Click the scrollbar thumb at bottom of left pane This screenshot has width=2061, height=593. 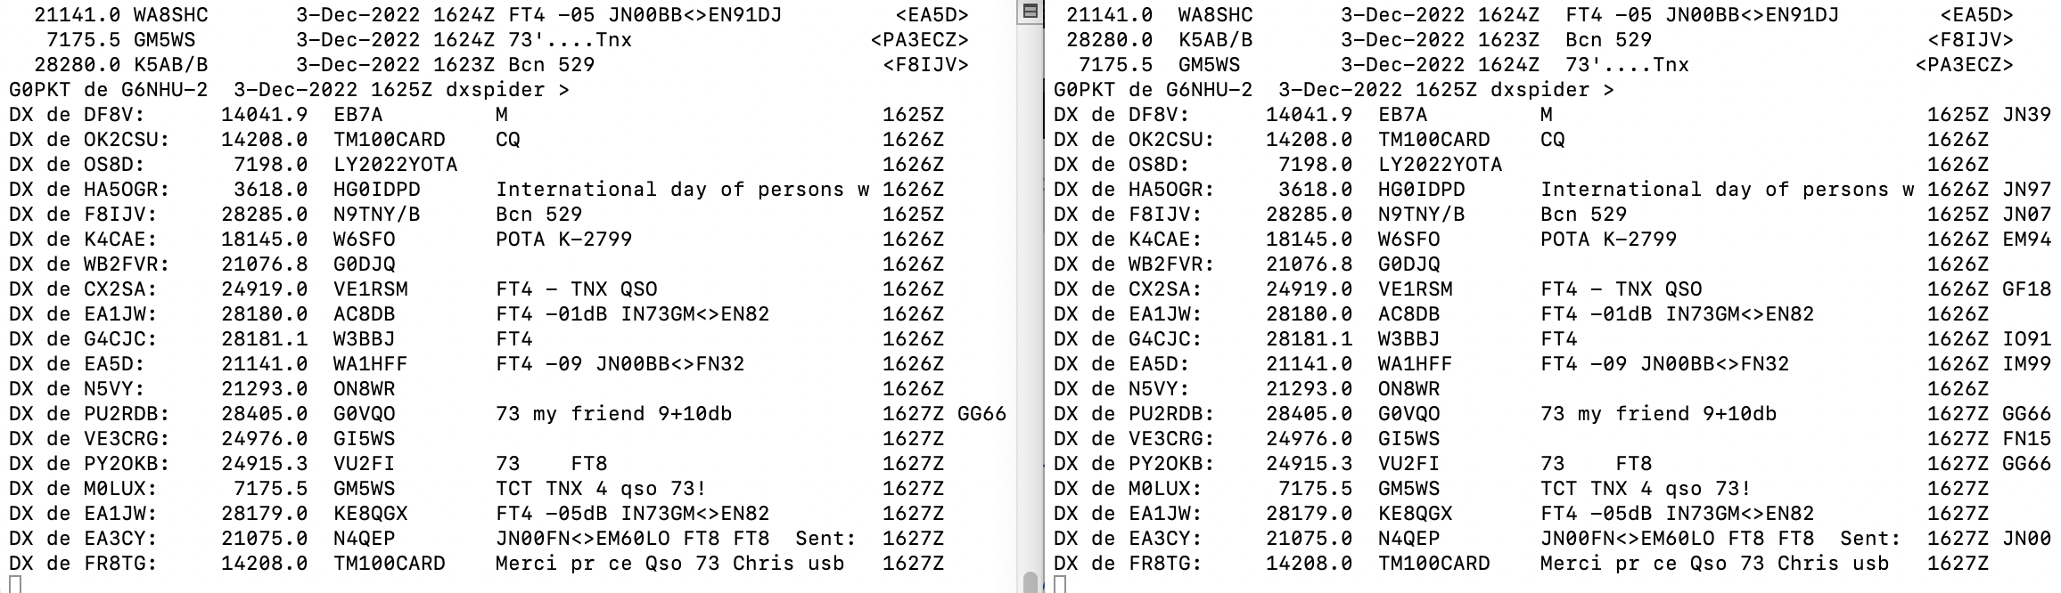[x=1030, y=582]
